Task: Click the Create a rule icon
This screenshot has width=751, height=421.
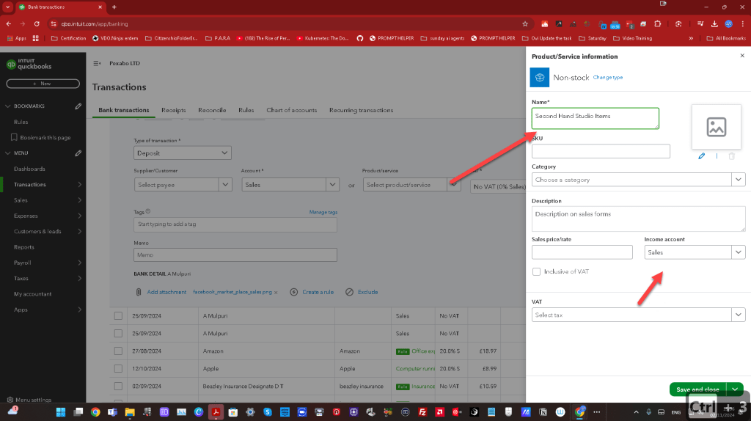Action: coord(293,292)
